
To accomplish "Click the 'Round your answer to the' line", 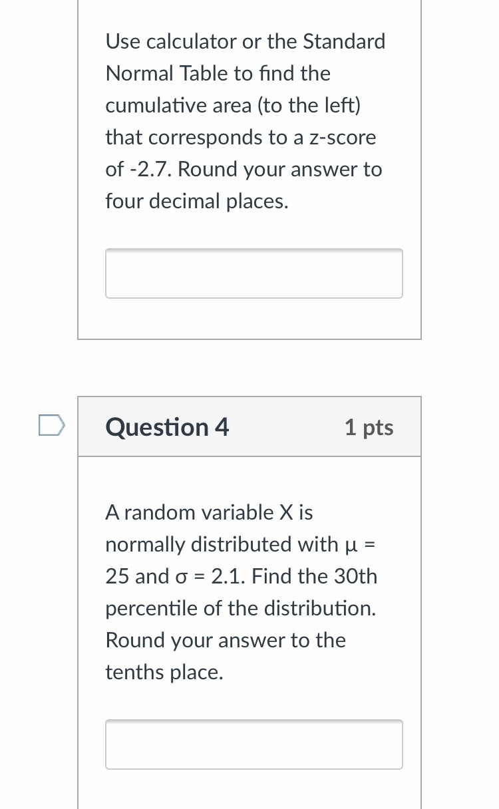I will [x=226, y=640].
